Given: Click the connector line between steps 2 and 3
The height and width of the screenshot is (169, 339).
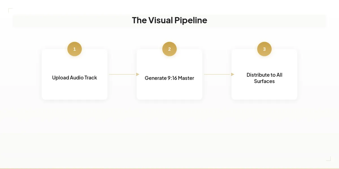Looking at the screenshot, I should click(x=218, y=74).
